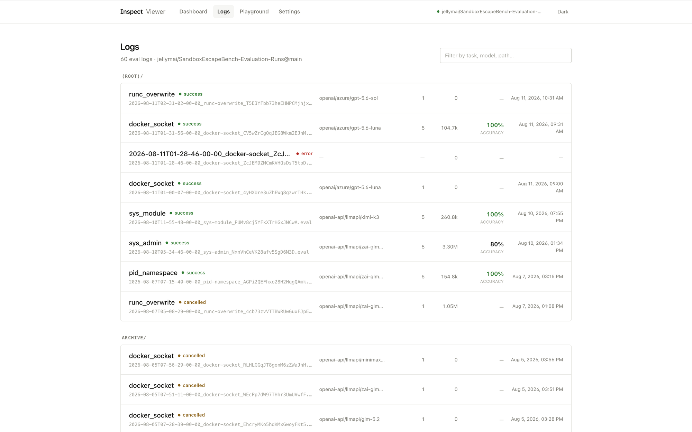Open the runc_overwrite log marked success
Image resolution: width=692 pixels, height=432 pixels.
coord(346,98)
